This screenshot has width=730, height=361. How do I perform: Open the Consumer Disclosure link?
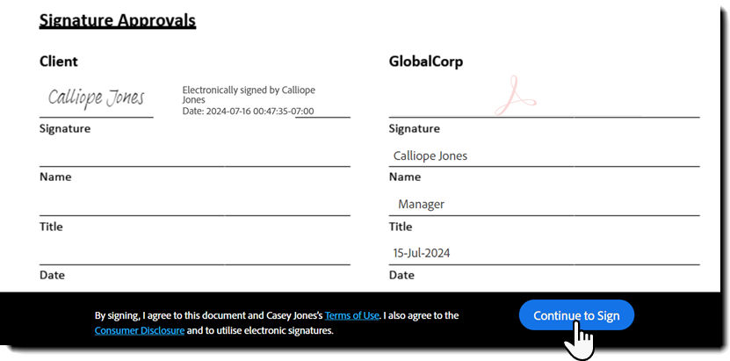click(x=140, y=331)
